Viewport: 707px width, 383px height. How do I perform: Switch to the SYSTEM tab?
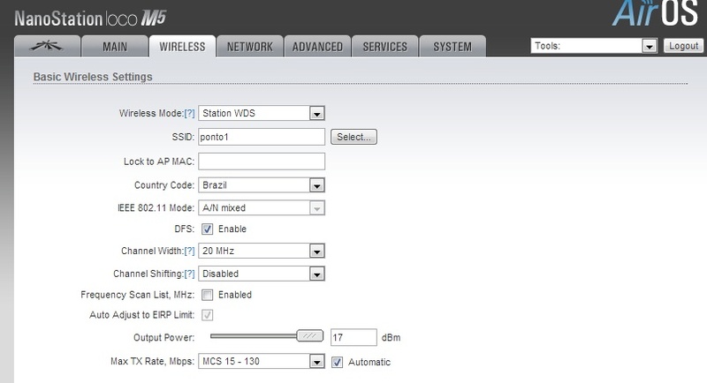452,47
